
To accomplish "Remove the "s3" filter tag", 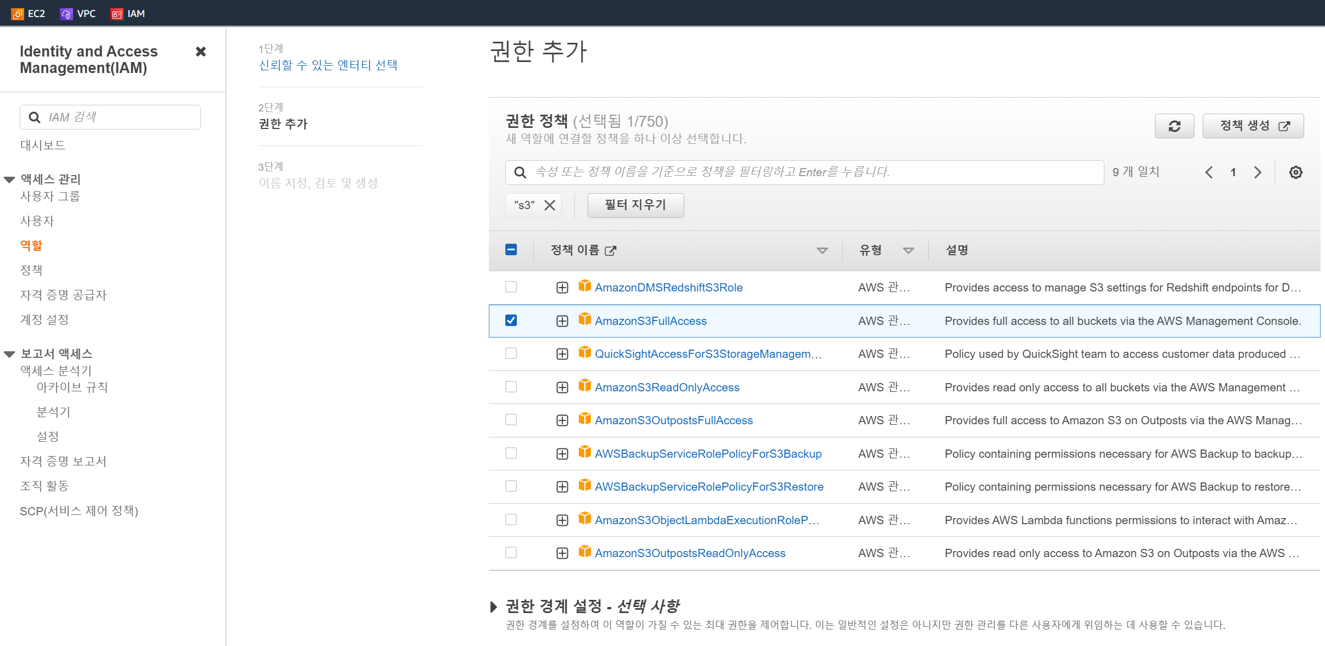I will click(x=549, y=205).
